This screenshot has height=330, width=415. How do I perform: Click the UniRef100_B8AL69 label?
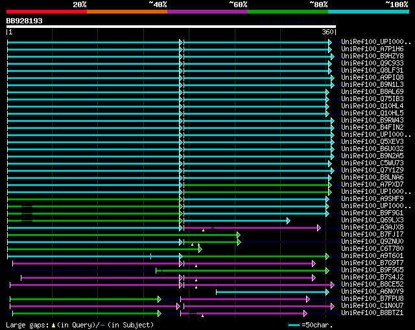click(372, 92)
